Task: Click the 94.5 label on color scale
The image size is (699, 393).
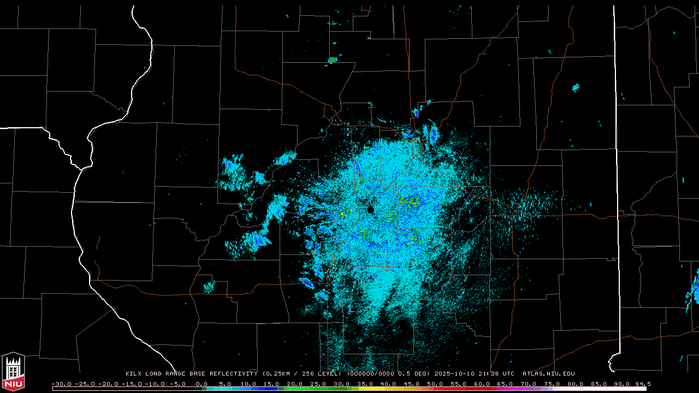Action: click(642, 384)
